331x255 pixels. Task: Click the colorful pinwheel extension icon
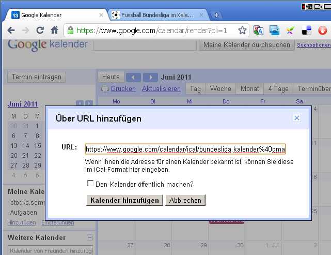290,31
